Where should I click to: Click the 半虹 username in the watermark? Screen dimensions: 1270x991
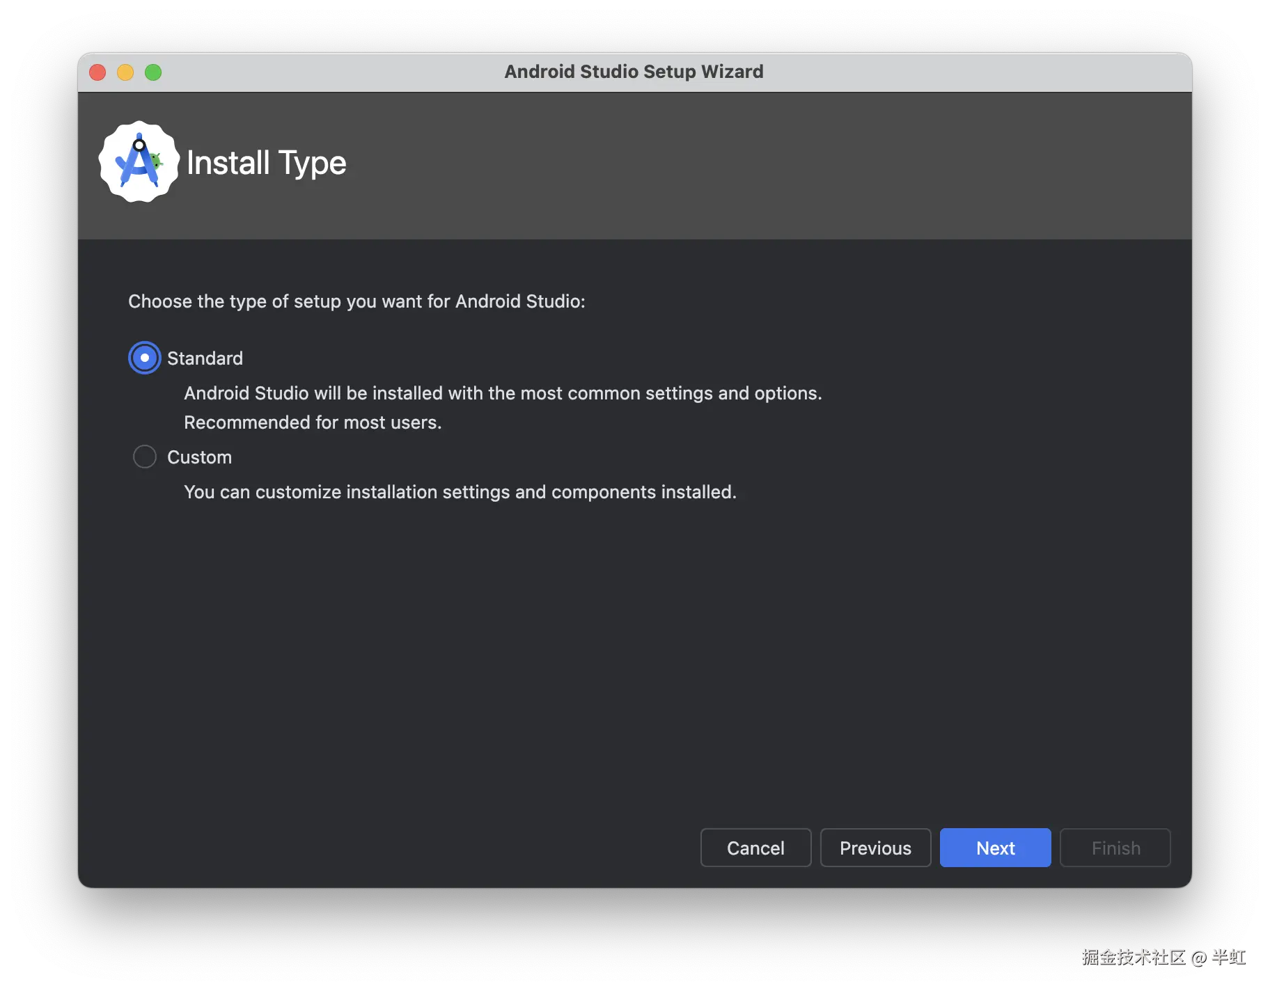pos(1229,957)
